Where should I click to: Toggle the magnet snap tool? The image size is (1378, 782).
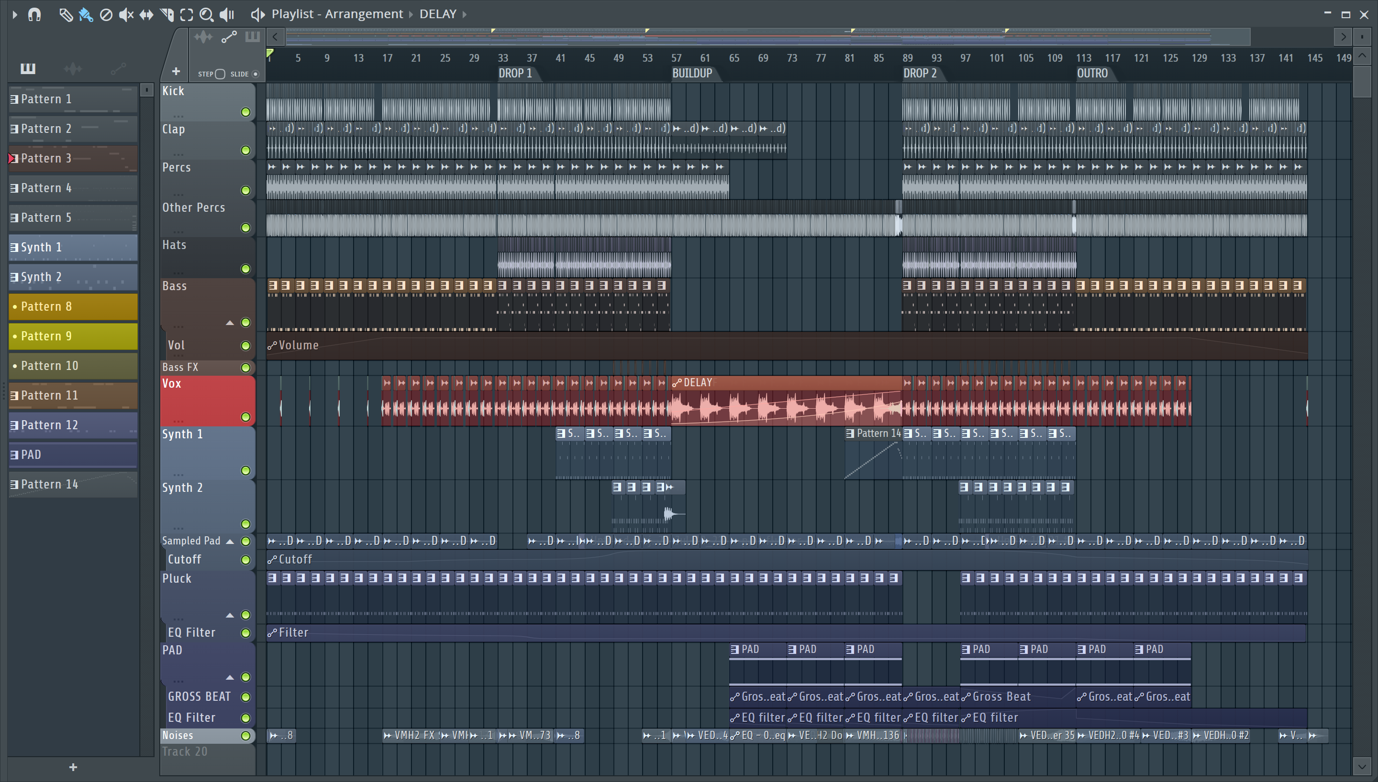(x=34, y=14)
